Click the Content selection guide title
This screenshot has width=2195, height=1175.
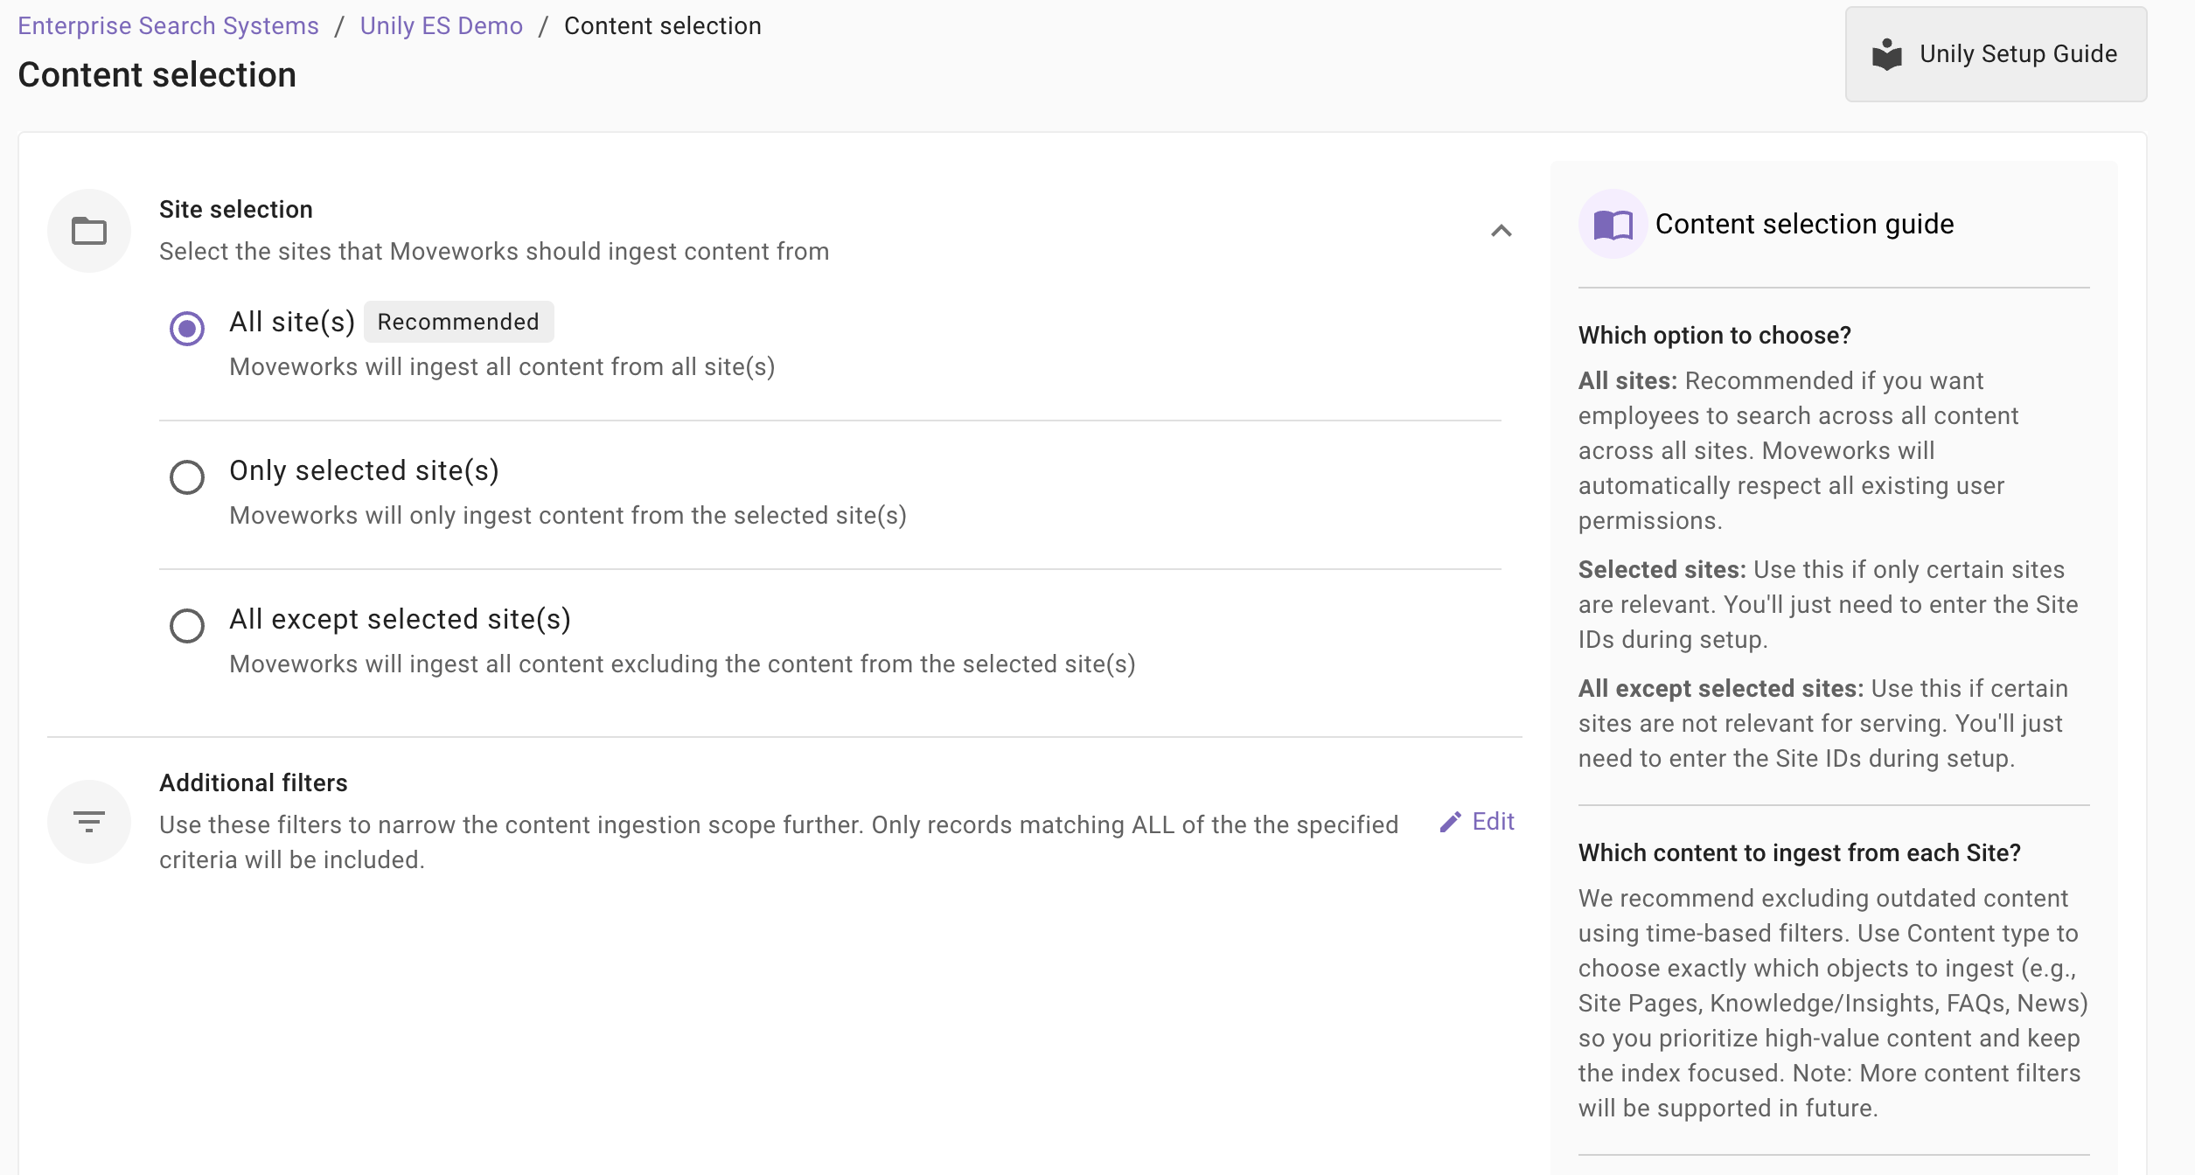coord(1804,225)
